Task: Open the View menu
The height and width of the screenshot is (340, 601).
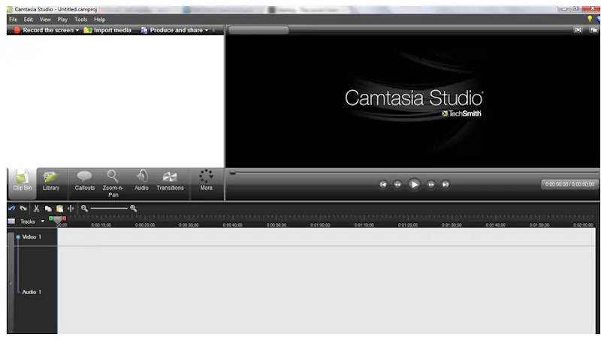Action: click(x=45, y=20)
